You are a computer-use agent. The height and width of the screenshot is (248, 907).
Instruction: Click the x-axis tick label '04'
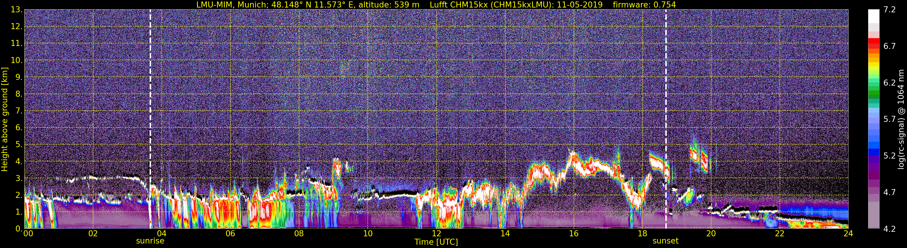click(x=162, y=234)
